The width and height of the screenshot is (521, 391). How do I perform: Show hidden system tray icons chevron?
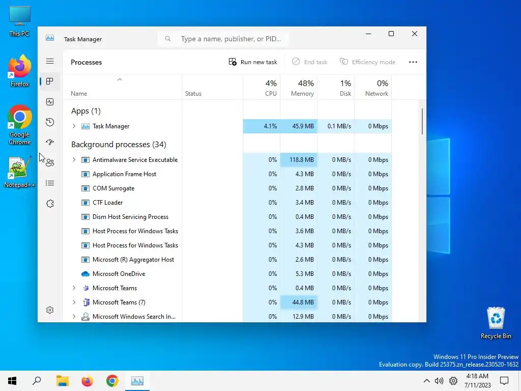(427, 381)
